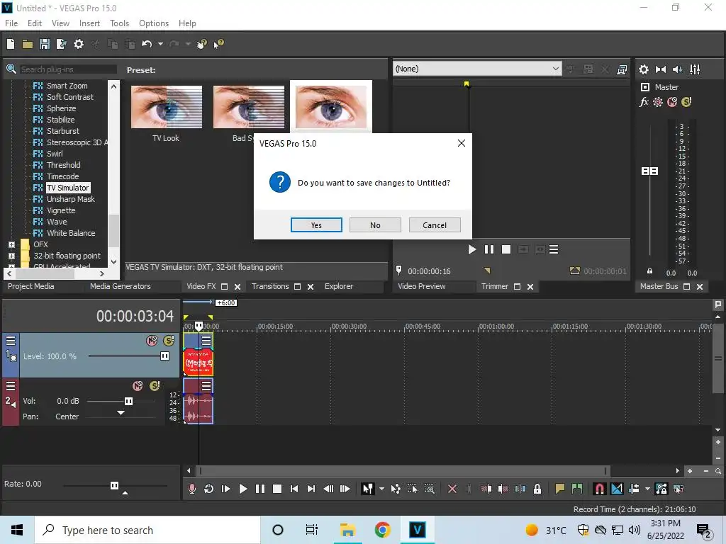This screenshot has width=726, height=544.
Task: Click the What's This help icon
Action: coord(218,44)
